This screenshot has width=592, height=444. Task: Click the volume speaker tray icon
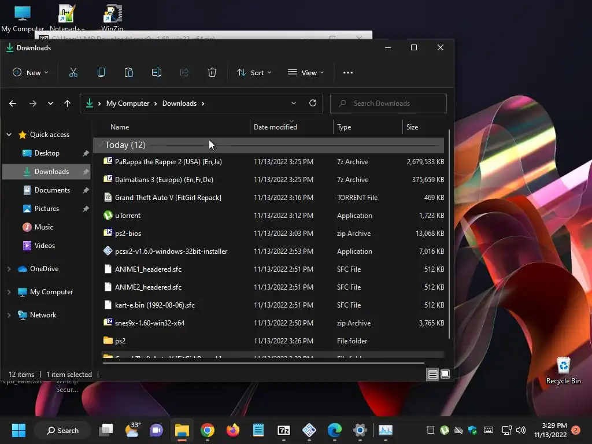pos(521,430)
